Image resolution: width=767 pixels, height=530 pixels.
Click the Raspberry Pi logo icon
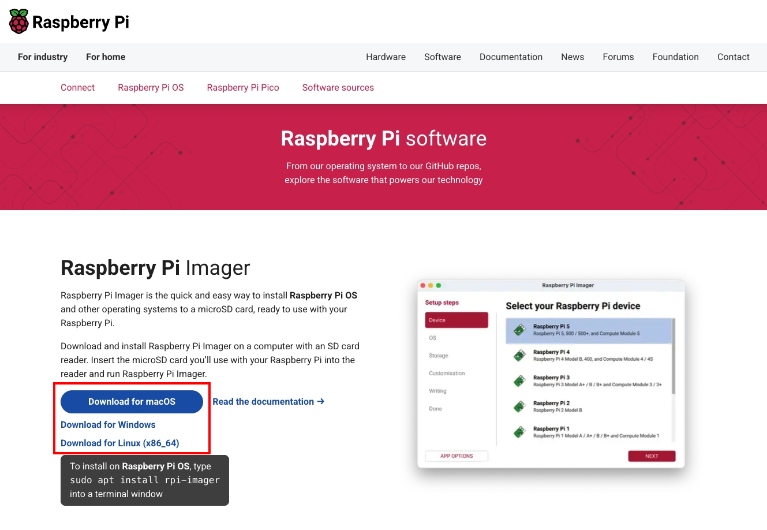[x=19, y=21]
